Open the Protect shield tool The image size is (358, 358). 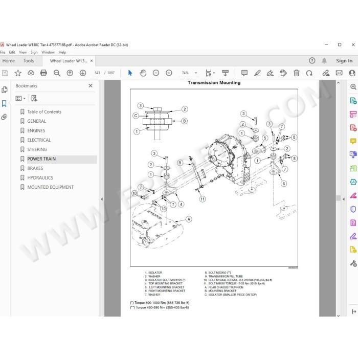click(353, 209)
